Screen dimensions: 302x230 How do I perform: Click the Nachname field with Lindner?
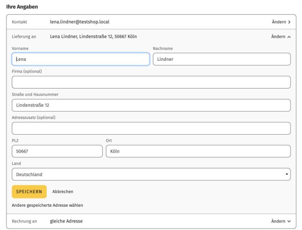click(222, 59)
